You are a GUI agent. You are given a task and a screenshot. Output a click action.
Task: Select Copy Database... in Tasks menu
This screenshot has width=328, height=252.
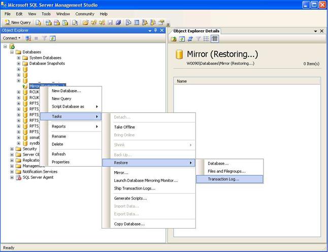click(149, 224)
